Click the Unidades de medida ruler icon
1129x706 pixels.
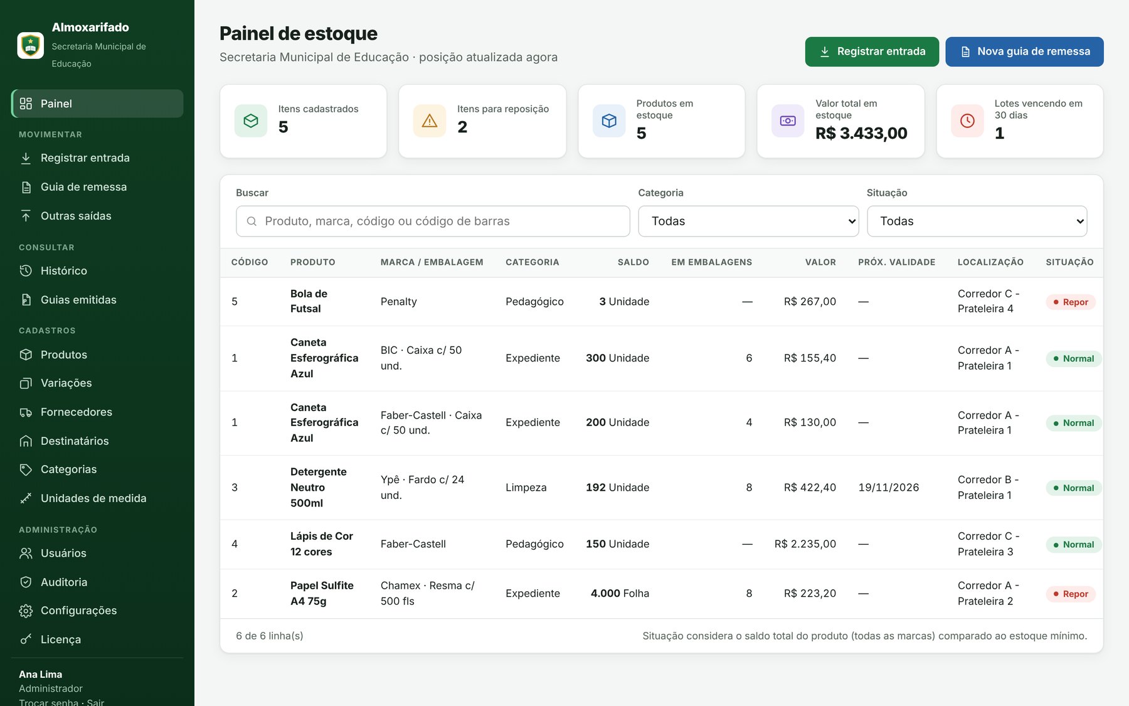pos(26,498)
